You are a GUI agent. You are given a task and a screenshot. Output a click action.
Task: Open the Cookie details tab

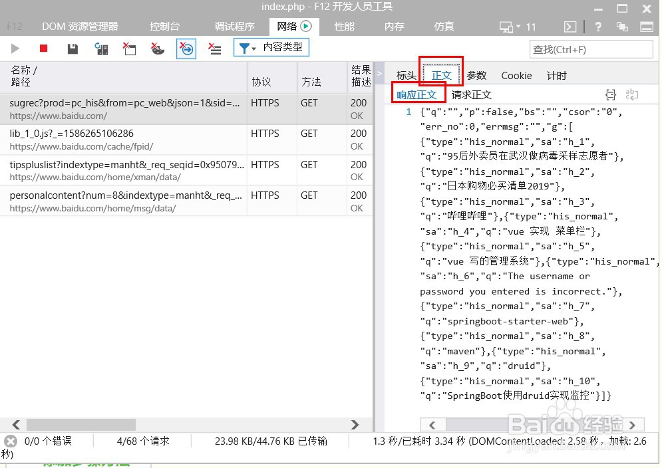click(x=516, y=76)
